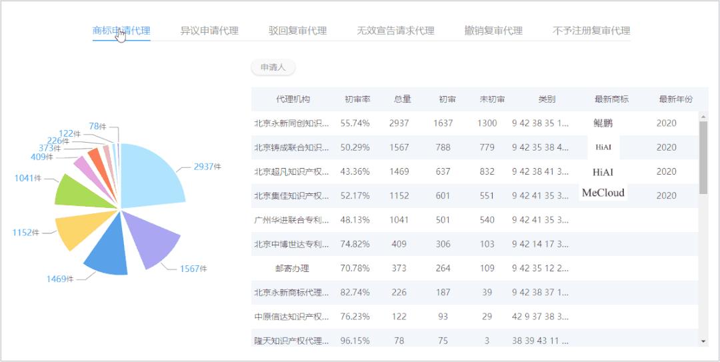Image resolution: width=720 pixels, height=362 pixels.
Task: Click the 226件 pie chart label
Action: (x=58, y=141)
